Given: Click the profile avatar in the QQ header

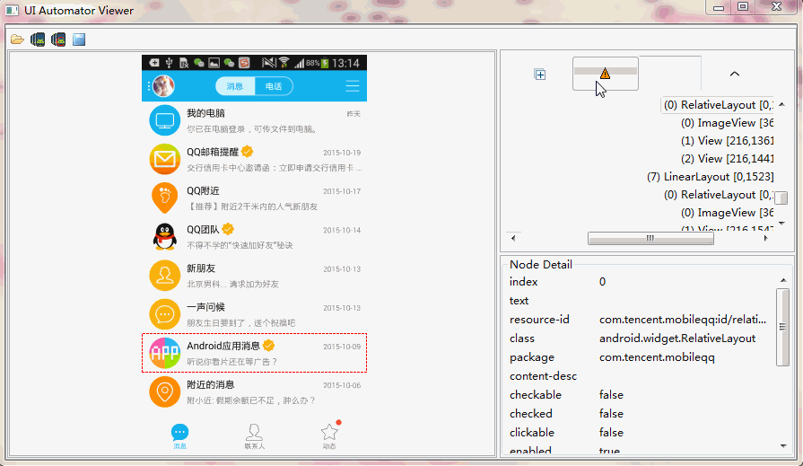Looking at the screenshot, I should [164, 86].
